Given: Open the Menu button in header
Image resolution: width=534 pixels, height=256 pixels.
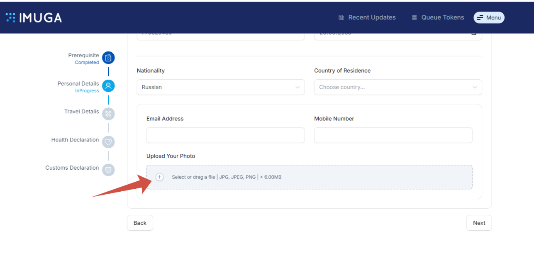Looking at the screenshot, I should (489, 17).
